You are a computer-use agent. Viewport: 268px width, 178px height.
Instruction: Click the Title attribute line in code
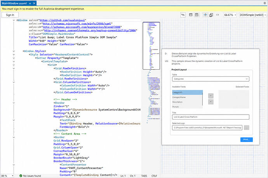point(73,37)
